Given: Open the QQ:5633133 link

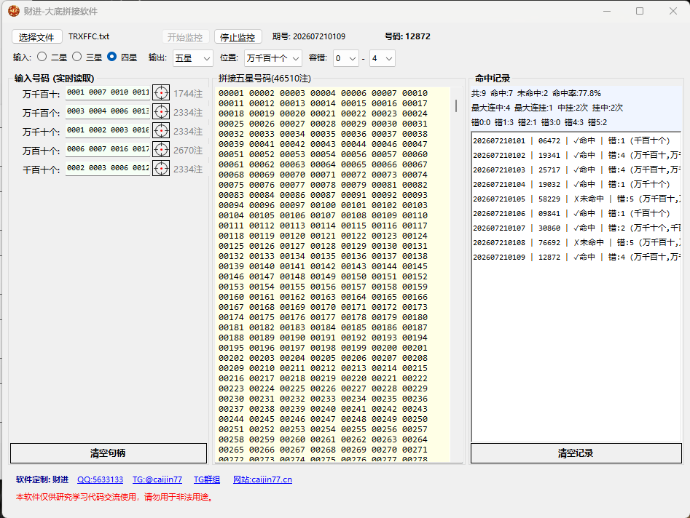Looking at the screenshot, I should 101,479.
